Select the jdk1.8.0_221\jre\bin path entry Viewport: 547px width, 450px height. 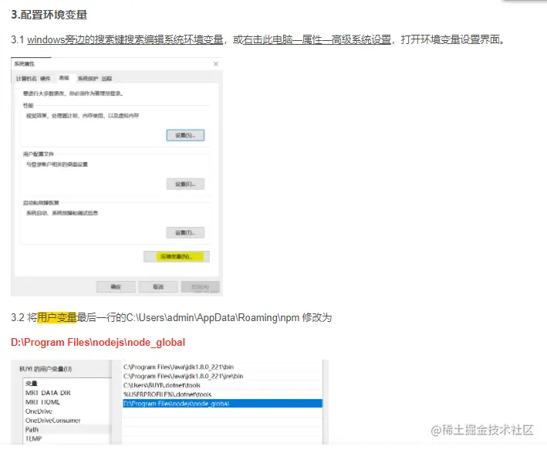pos(222,376)
